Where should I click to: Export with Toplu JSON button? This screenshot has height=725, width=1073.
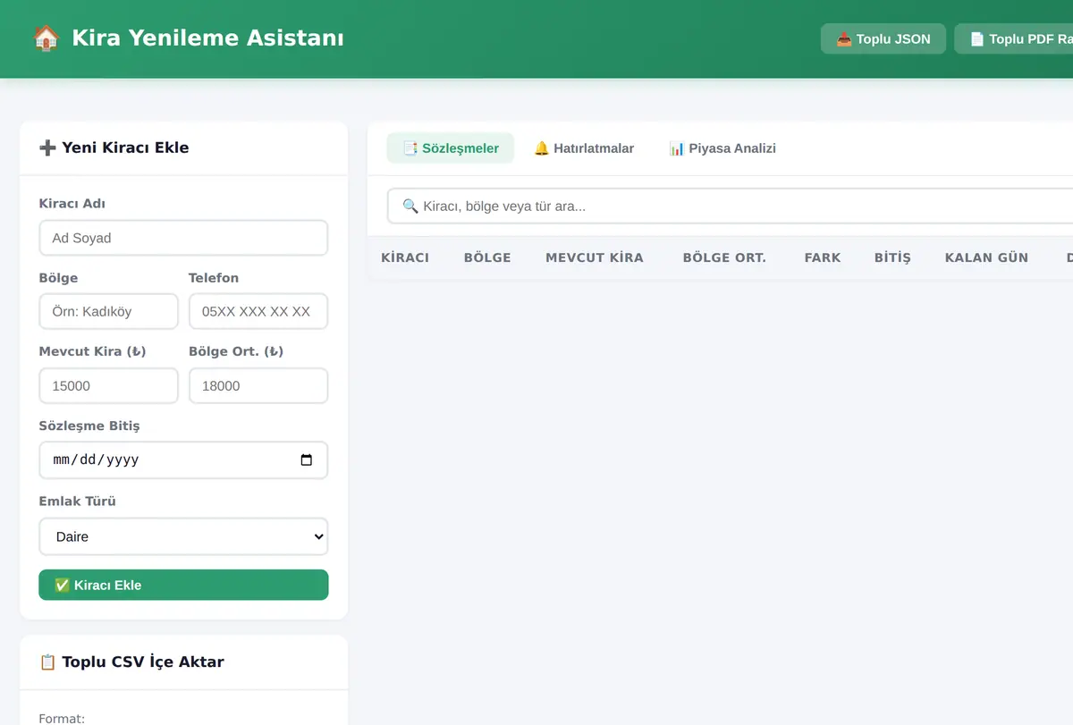click(883, 38)
